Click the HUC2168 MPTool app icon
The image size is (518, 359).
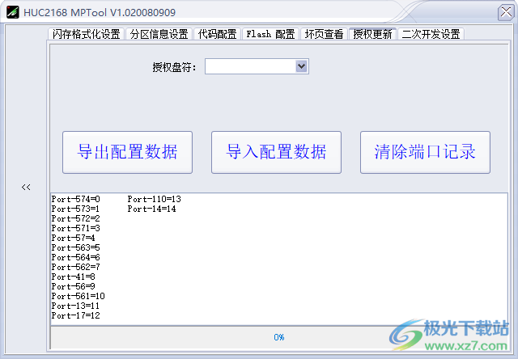13,12
